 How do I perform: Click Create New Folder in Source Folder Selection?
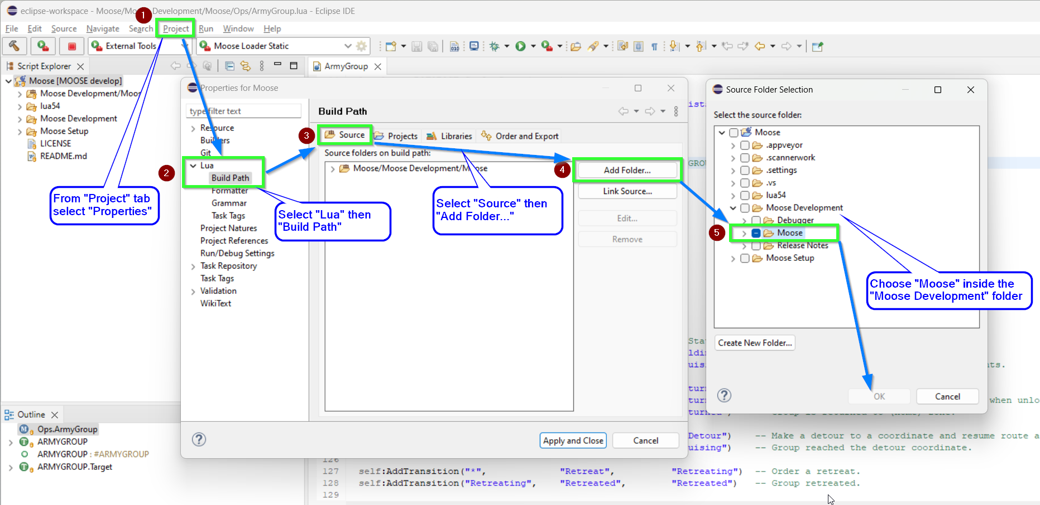(x=754, y=342)
